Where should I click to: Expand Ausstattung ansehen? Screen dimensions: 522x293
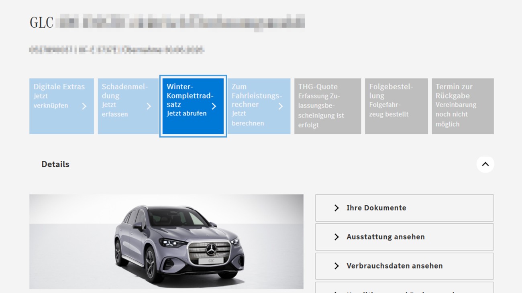[404, 237]
